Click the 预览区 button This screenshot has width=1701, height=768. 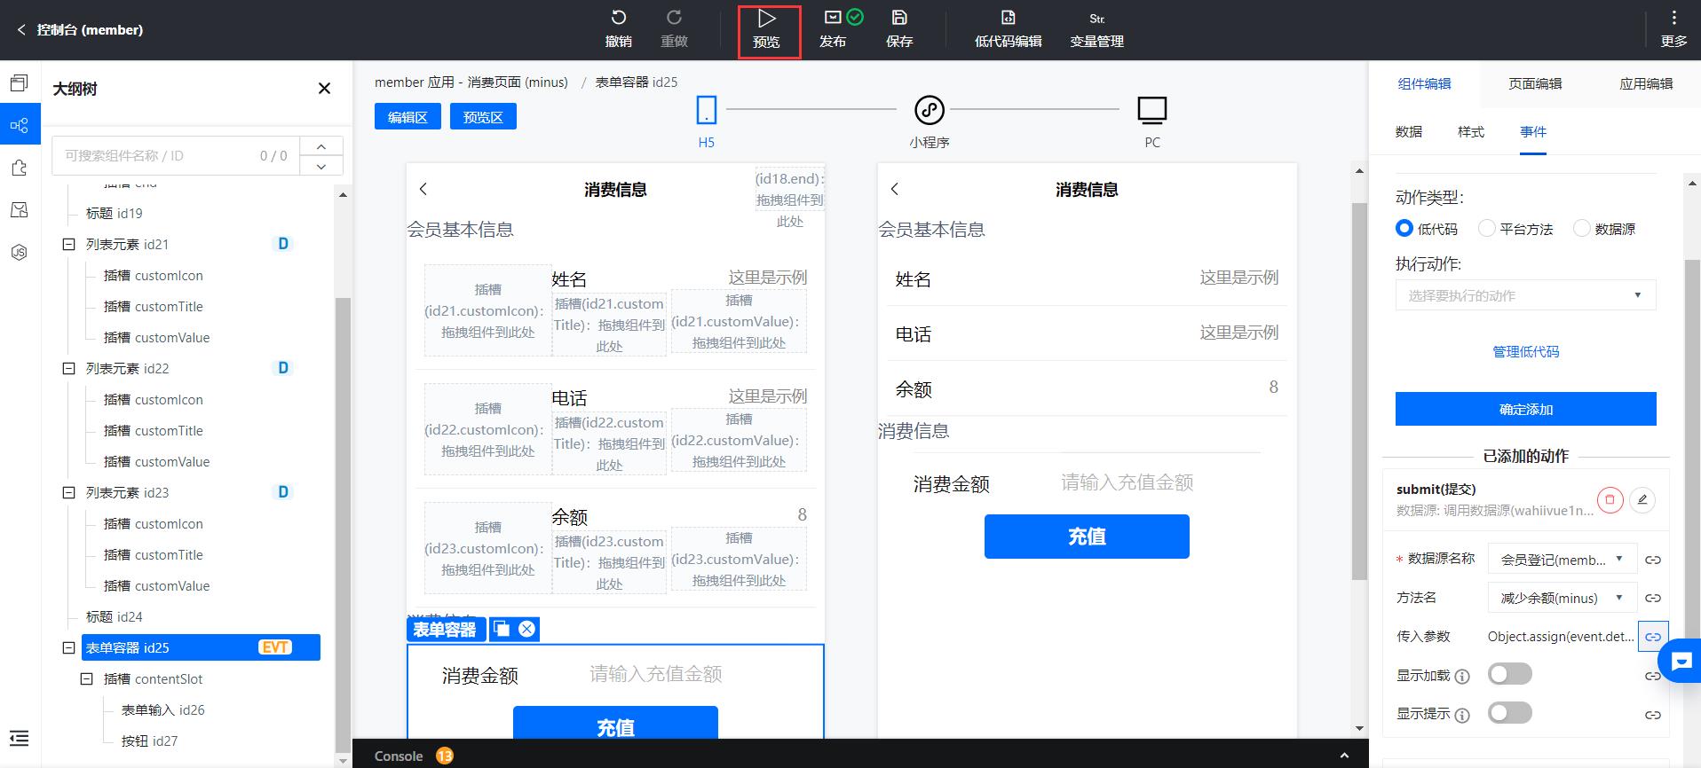pyautogui.click(x=483, y=116)
